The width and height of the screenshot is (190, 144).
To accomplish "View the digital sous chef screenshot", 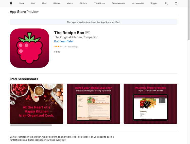I will [x=93, y=104].
